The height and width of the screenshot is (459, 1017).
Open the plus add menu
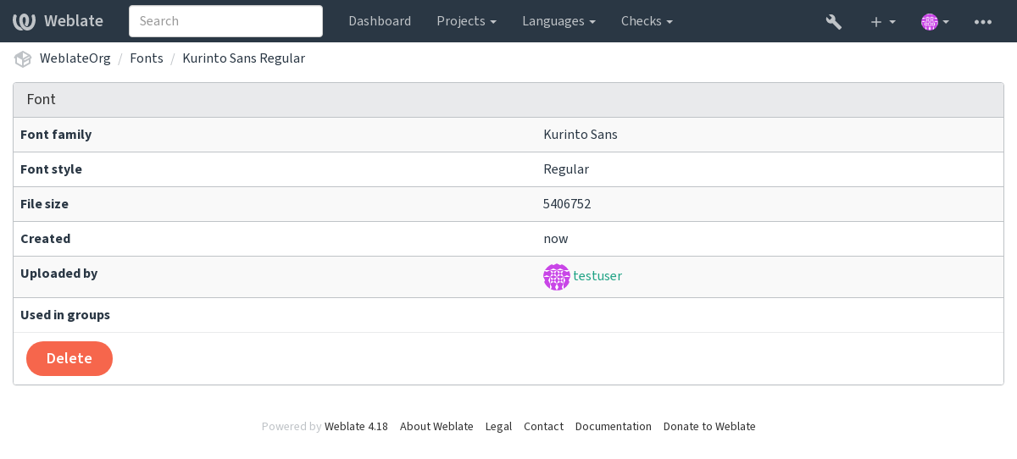point(883,21)
